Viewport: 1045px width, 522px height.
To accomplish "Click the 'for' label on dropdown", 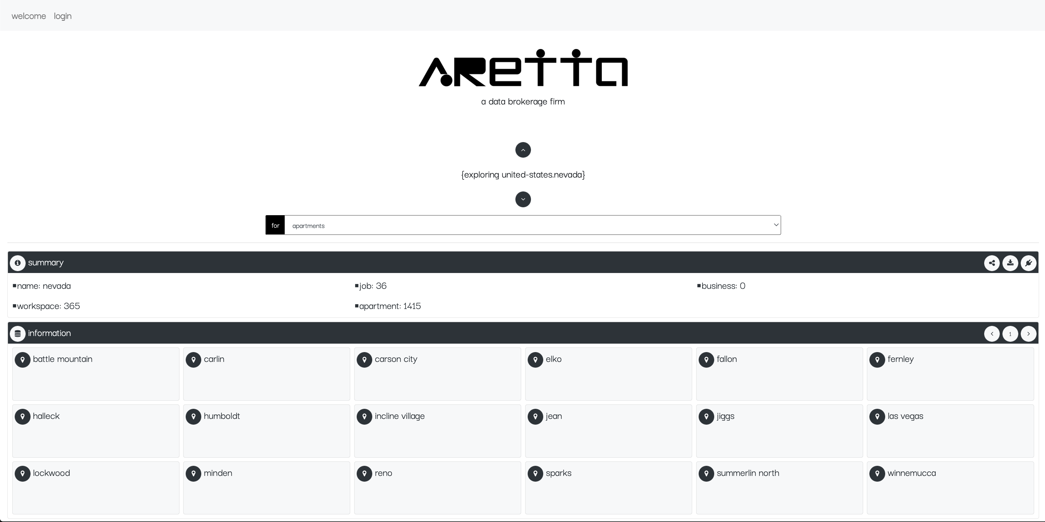I will click(x=275, y=225).
